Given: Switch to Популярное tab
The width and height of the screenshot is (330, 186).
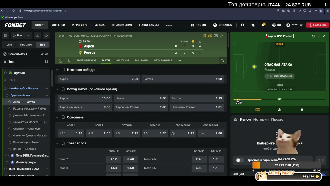Looking at the screenshot, I should [x=87, y=60].
